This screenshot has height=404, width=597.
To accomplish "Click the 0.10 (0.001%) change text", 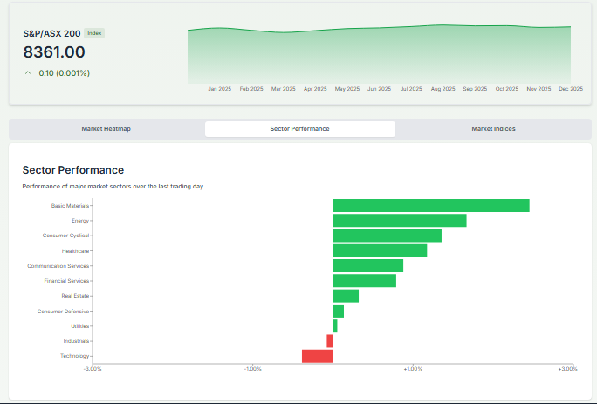I will coord(65,72).
